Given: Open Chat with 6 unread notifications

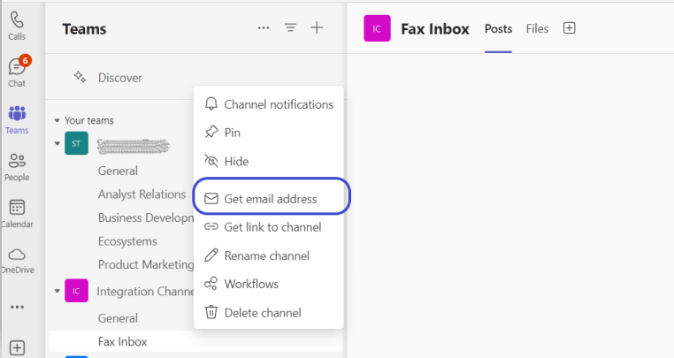Looking at the screenshot, I should click(17, 71).
